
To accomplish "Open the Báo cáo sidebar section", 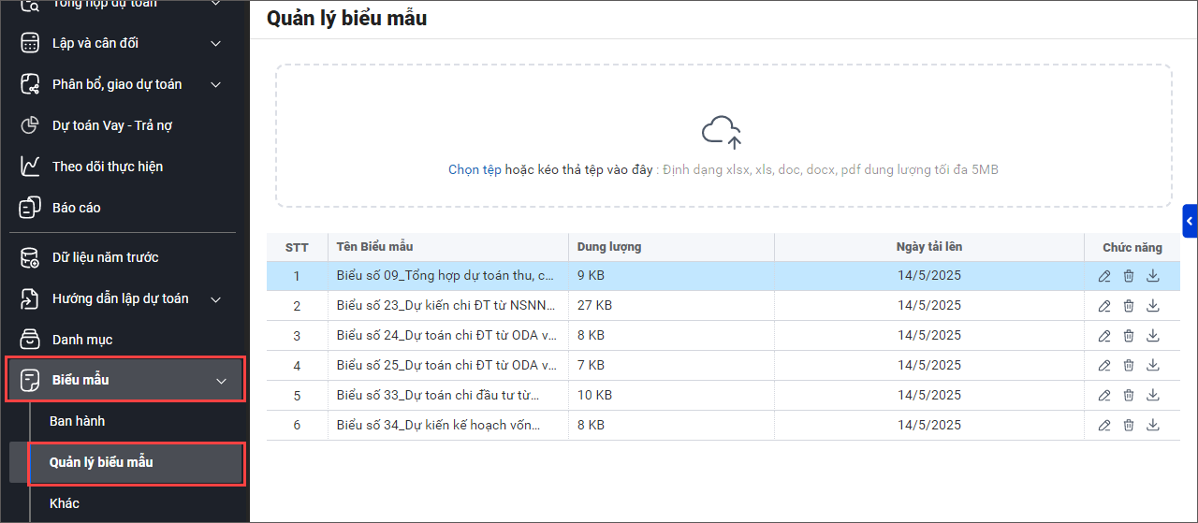I will pos(76,208).
